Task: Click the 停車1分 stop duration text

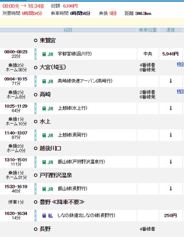Action: 16,202
